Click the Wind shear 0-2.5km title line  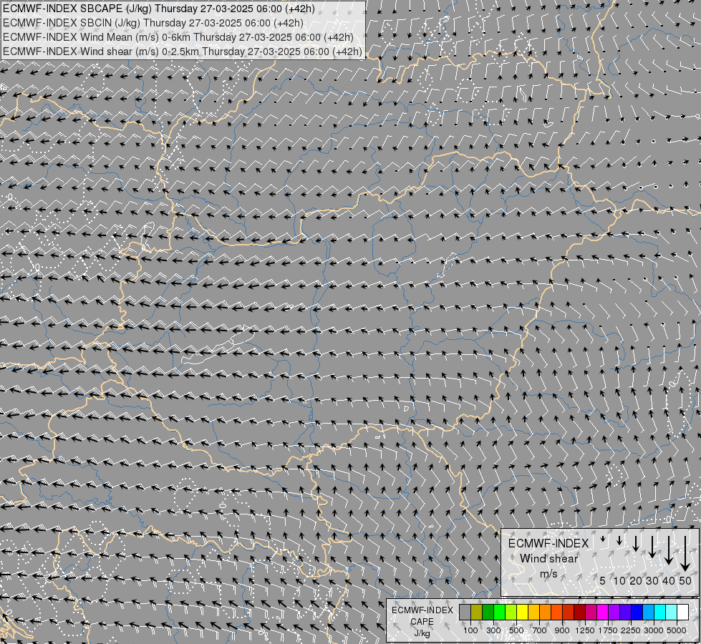coord(183,52)
